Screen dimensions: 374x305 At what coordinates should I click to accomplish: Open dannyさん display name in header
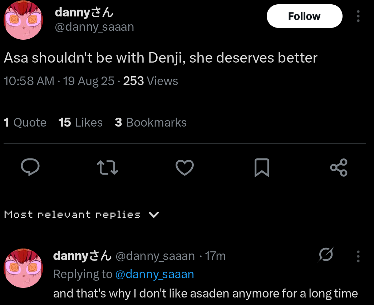click(x=84, y=13)
